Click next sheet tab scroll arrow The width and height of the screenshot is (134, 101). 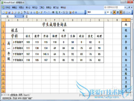click(6, 95)
